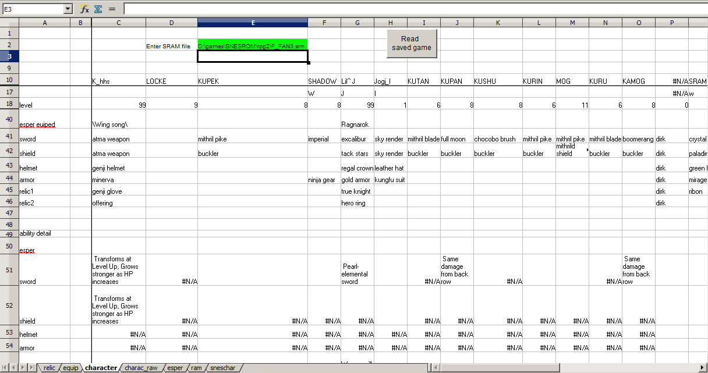Viewport: 708px width, 373px height.
Task: Jump to last sheet tab arrow
Action: click(31, 368)
